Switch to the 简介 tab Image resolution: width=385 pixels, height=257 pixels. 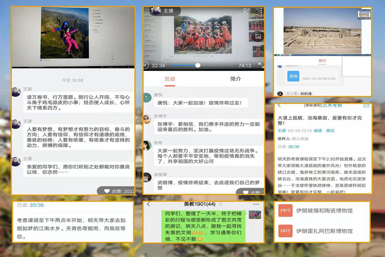[x=236, y=79]
